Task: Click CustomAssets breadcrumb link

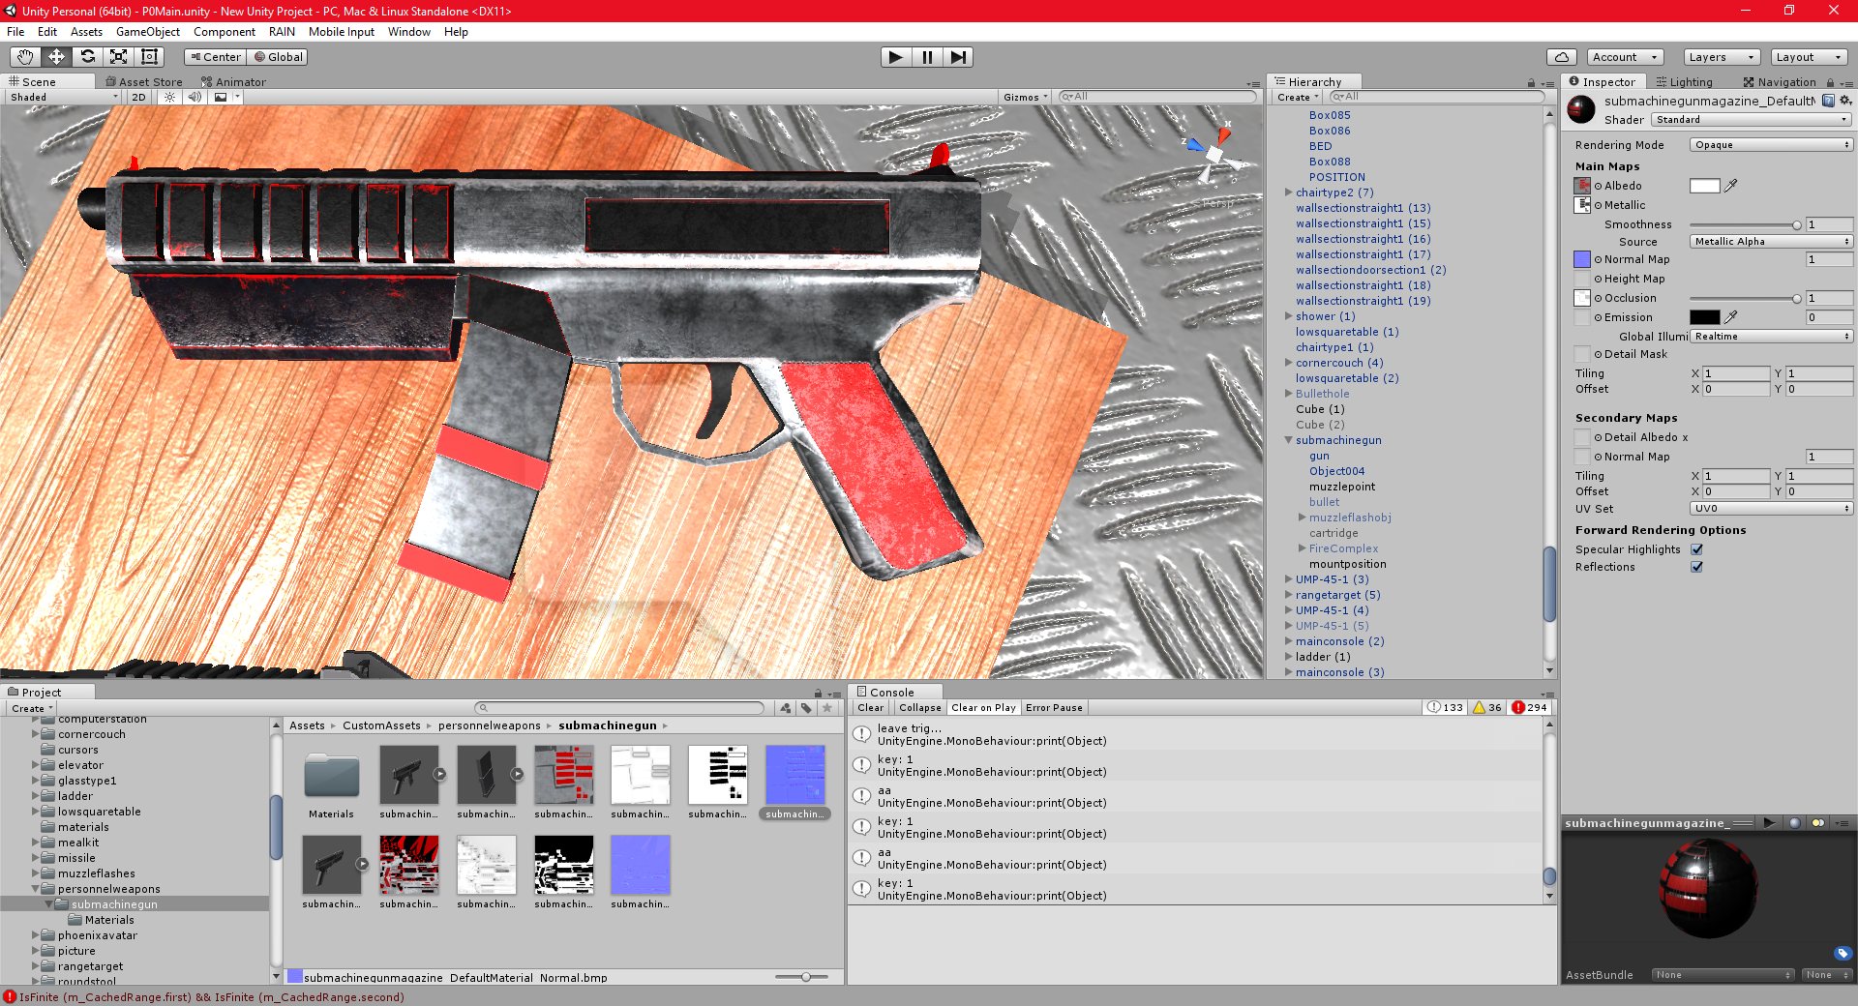Action: 381,725
